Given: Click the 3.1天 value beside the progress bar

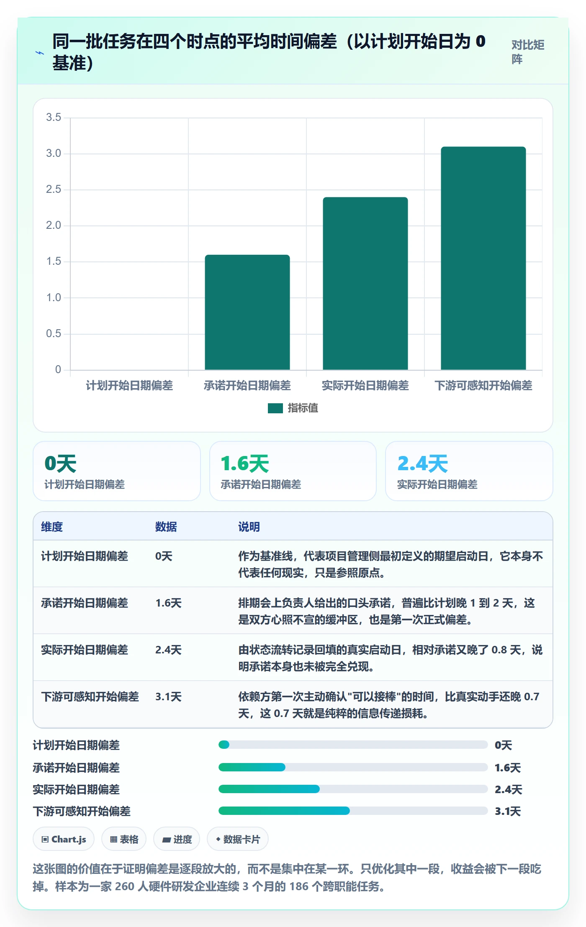Looking at the screenshot, I should pos(508,812).
